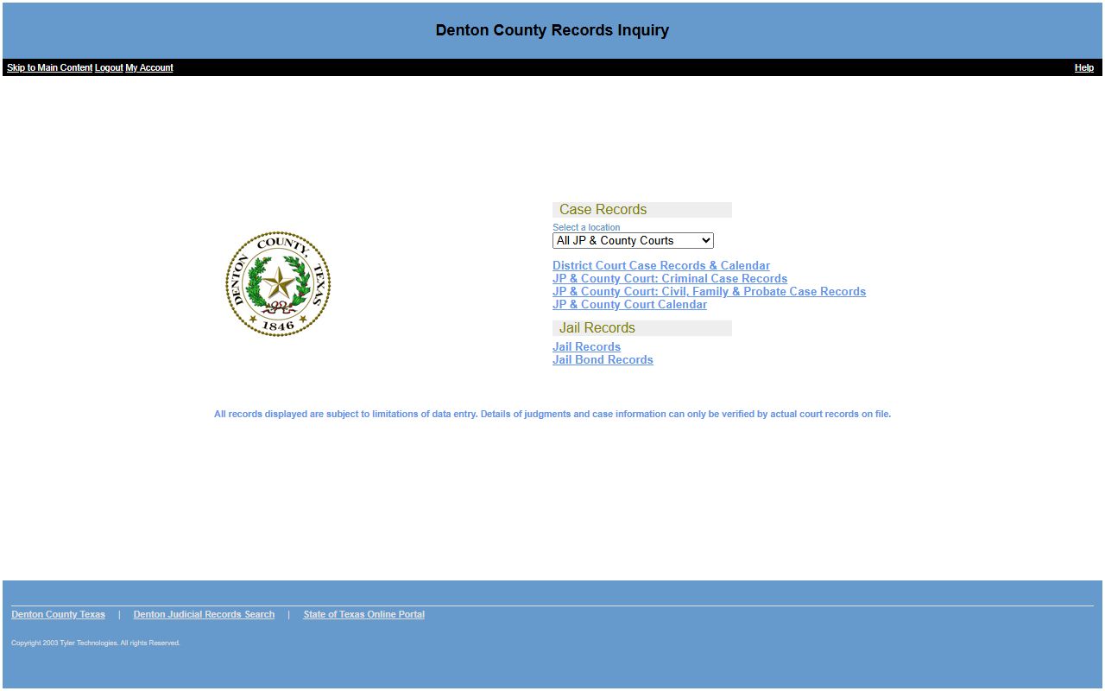Click the Tyler Technologies copyright notice
Image resolution: width=1105 pixels, height=691 pixels.
point(96,643)
